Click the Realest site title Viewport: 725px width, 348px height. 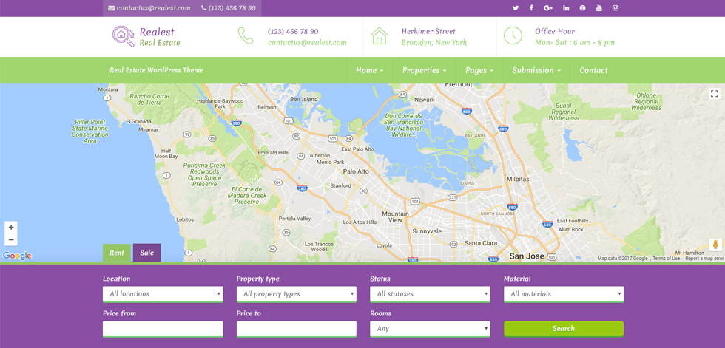coord(157,32)
